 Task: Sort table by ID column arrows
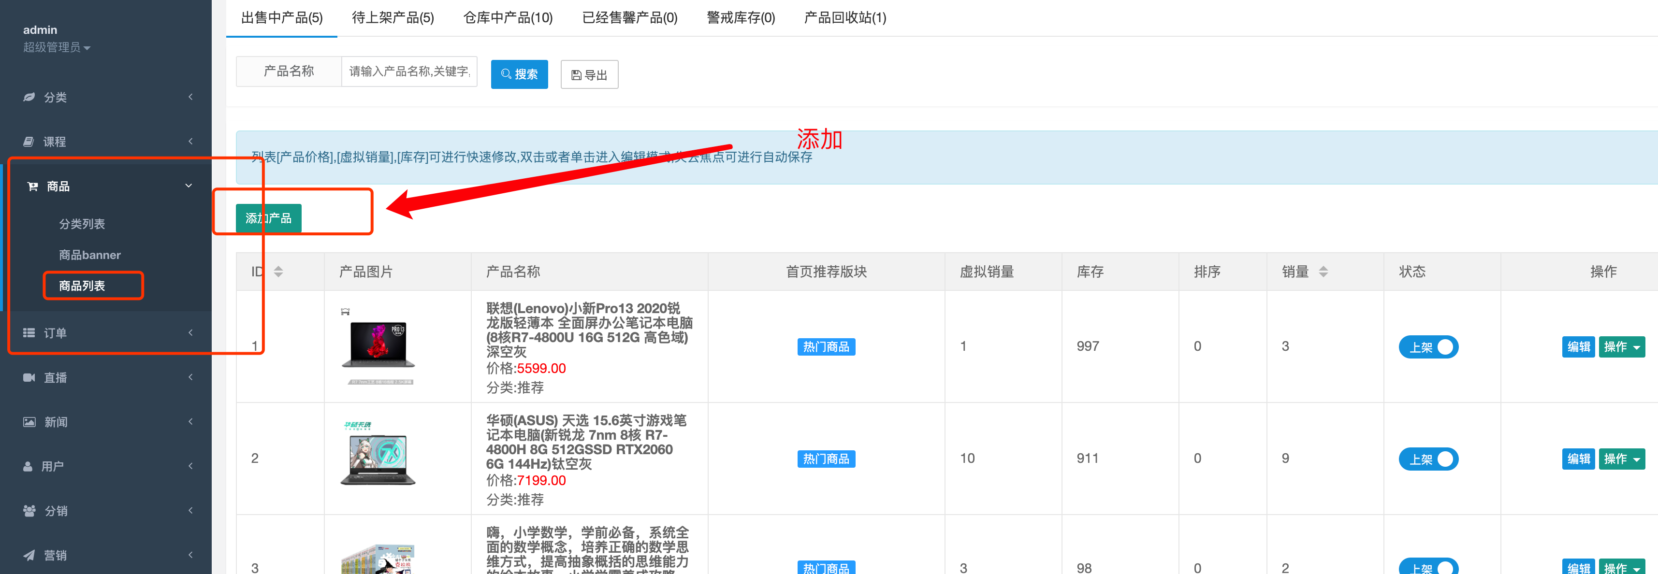(x=278, y=272)
